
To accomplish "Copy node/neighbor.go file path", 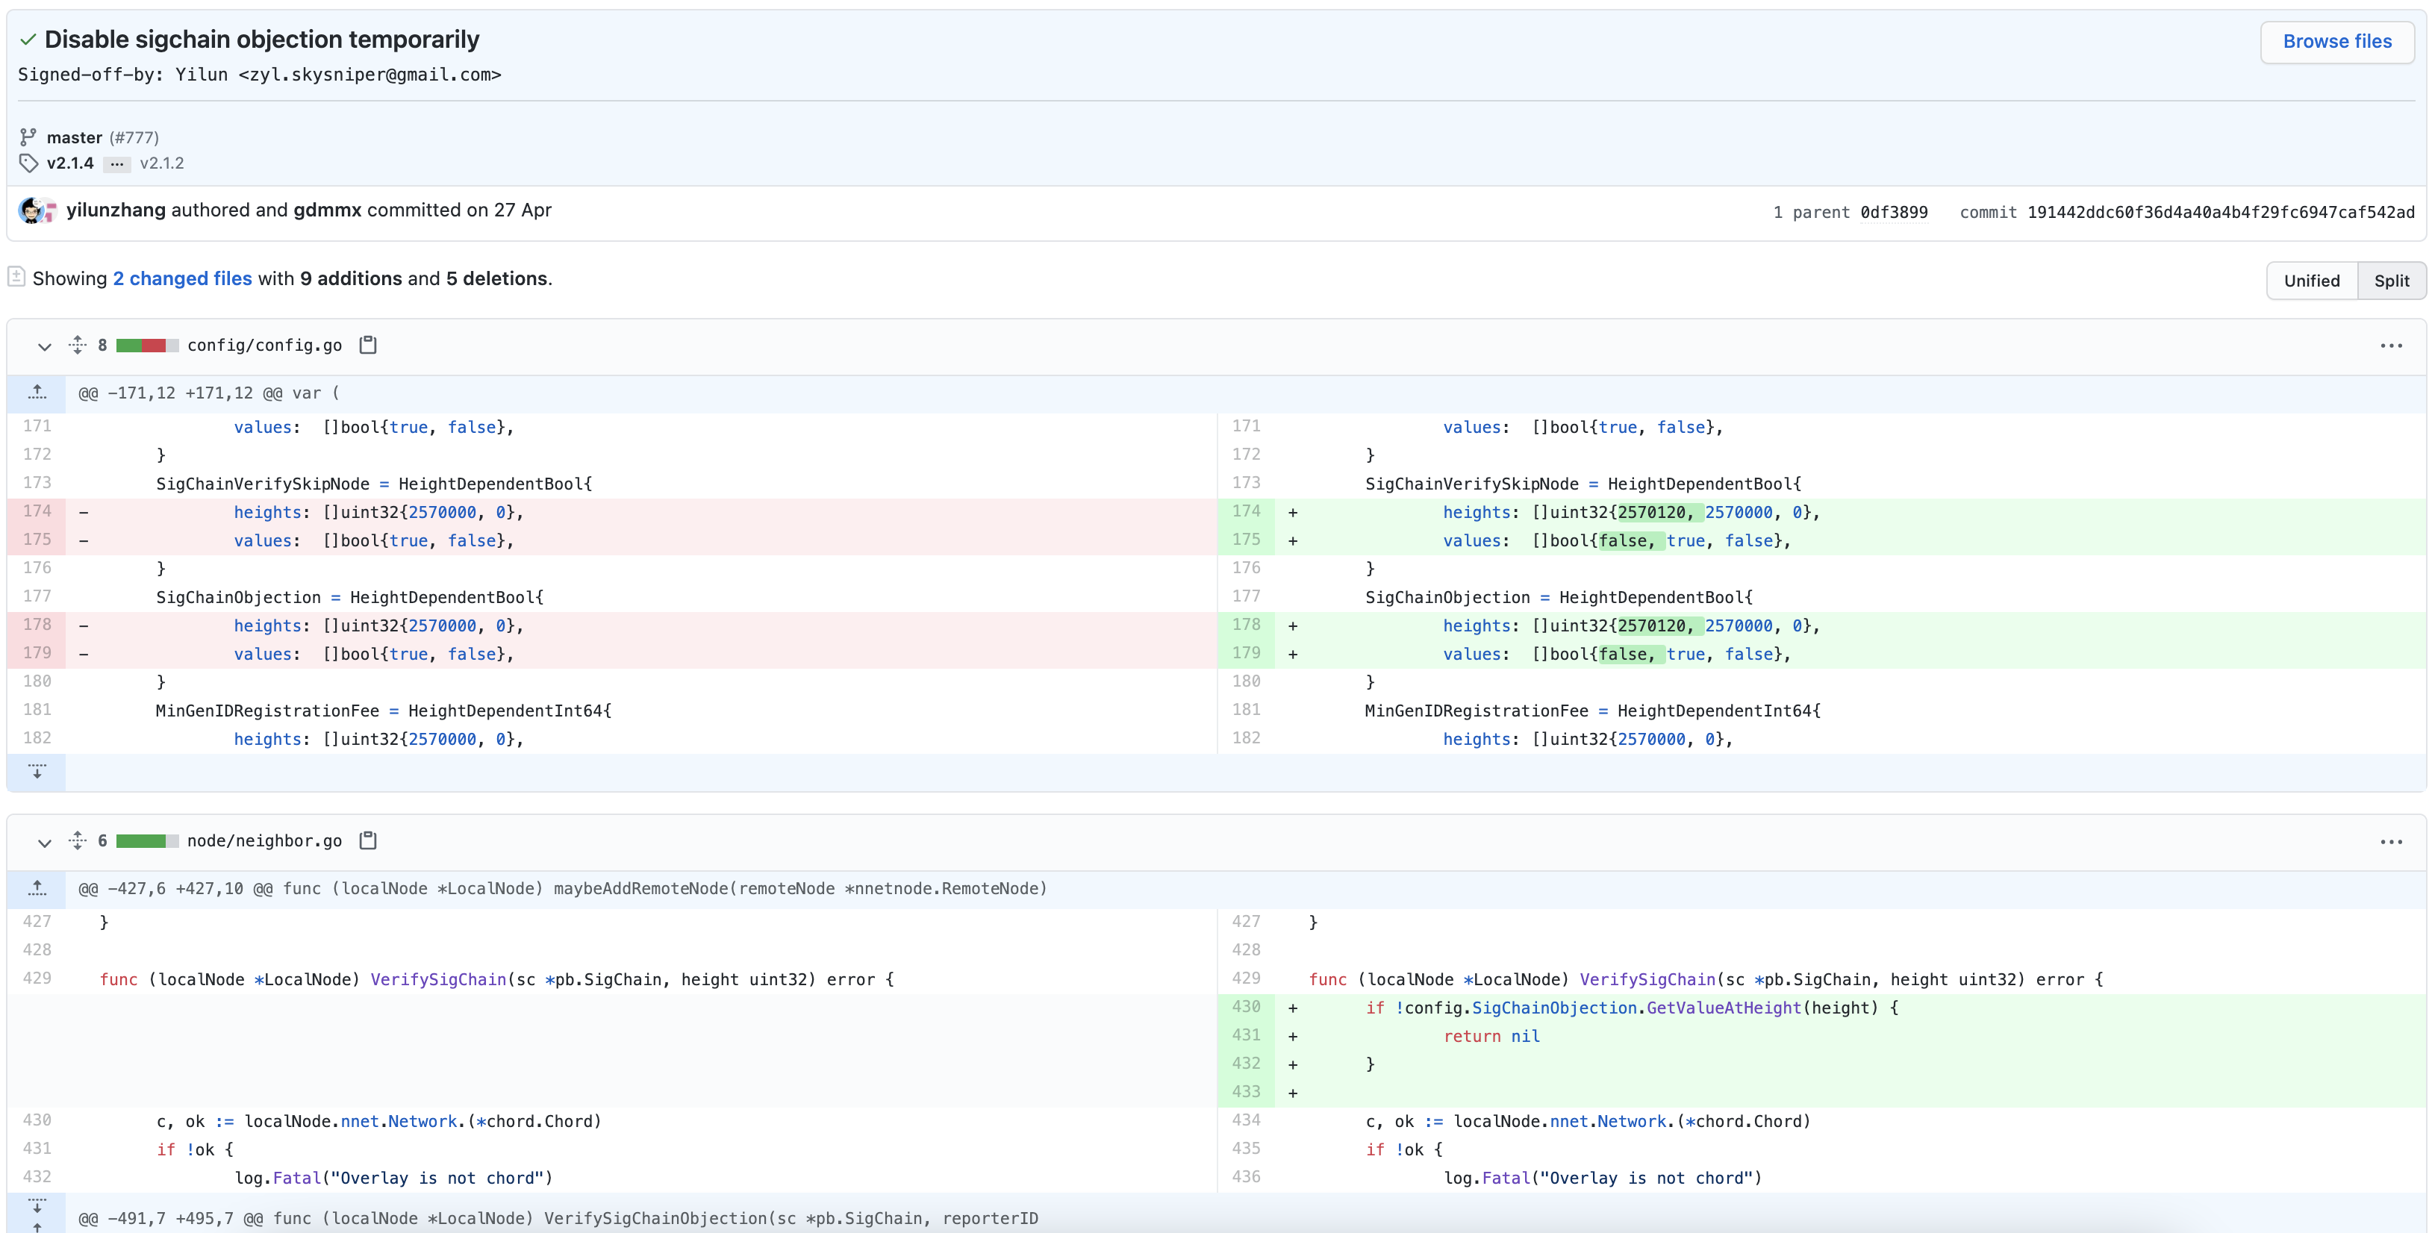I will point(368,840).
